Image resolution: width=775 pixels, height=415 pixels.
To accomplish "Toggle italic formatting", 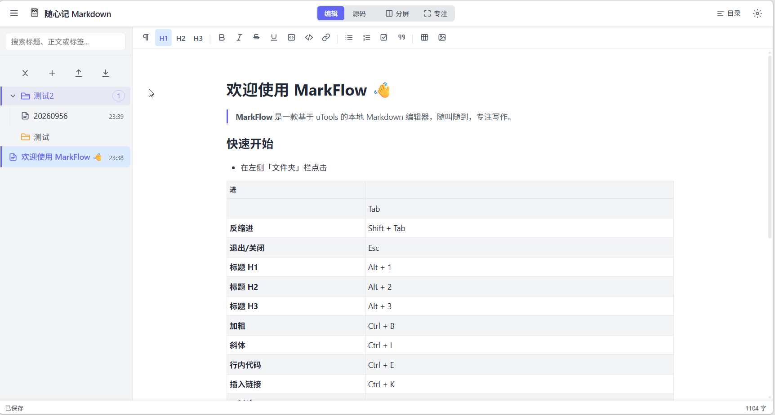I will tap(239, 38).
